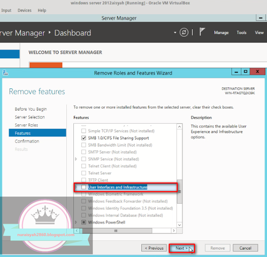Minimize the Server Manager window

point(260,18)
